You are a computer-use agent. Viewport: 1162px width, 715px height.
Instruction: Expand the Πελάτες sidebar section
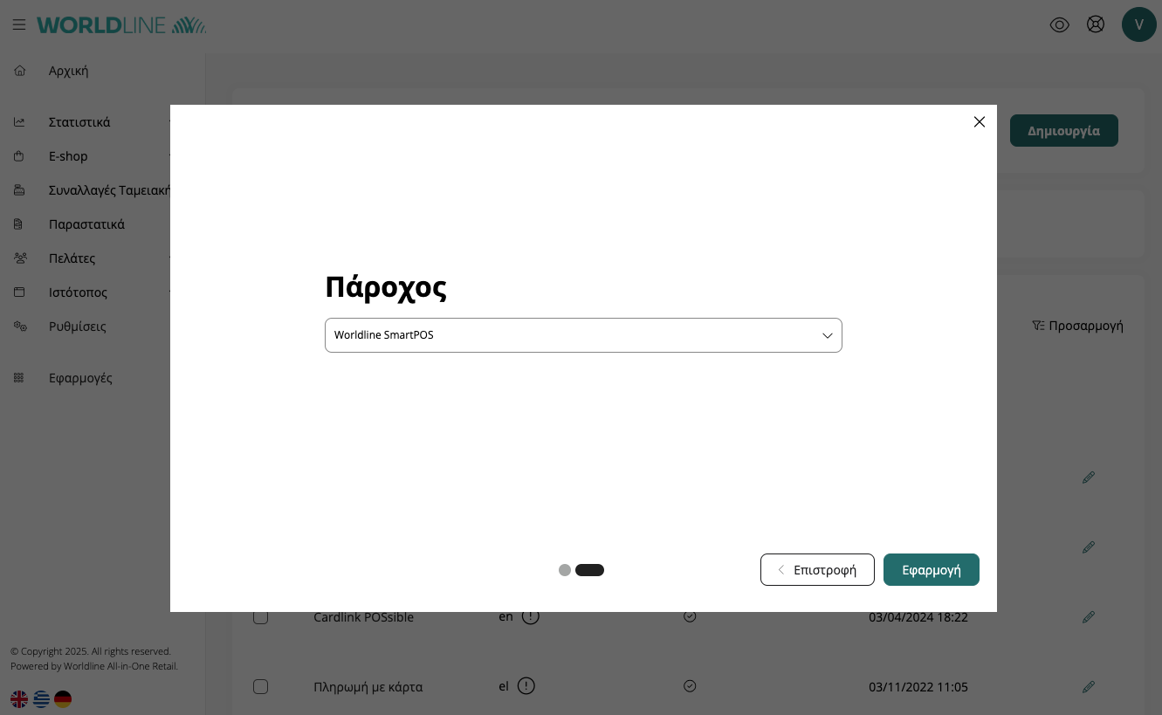(x=72, y=258)
